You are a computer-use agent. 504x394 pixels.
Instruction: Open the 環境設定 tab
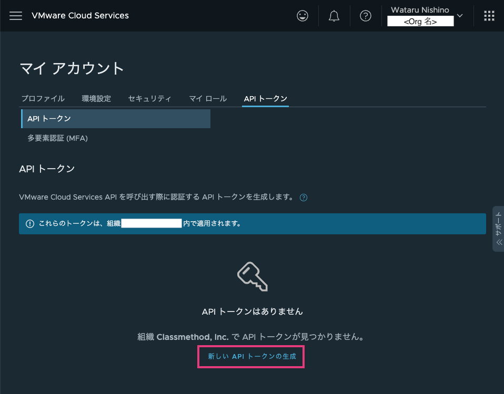[x=96, y=98]
